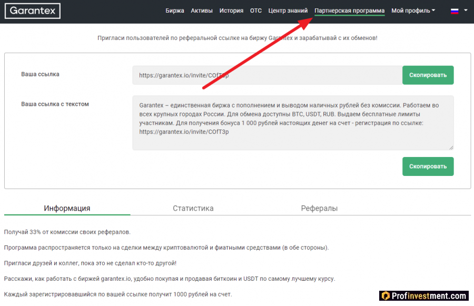Open the Активы menu item
The image size is (474, 306).
202,11
